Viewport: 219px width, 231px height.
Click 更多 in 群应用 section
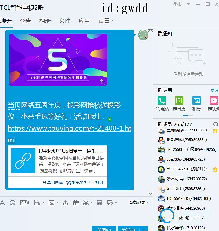(214, 90)
